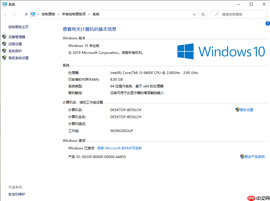The height and width of the screenshot is (201, 270).
Task: Go up one level with the up arrow
Action: pos(26,15)
